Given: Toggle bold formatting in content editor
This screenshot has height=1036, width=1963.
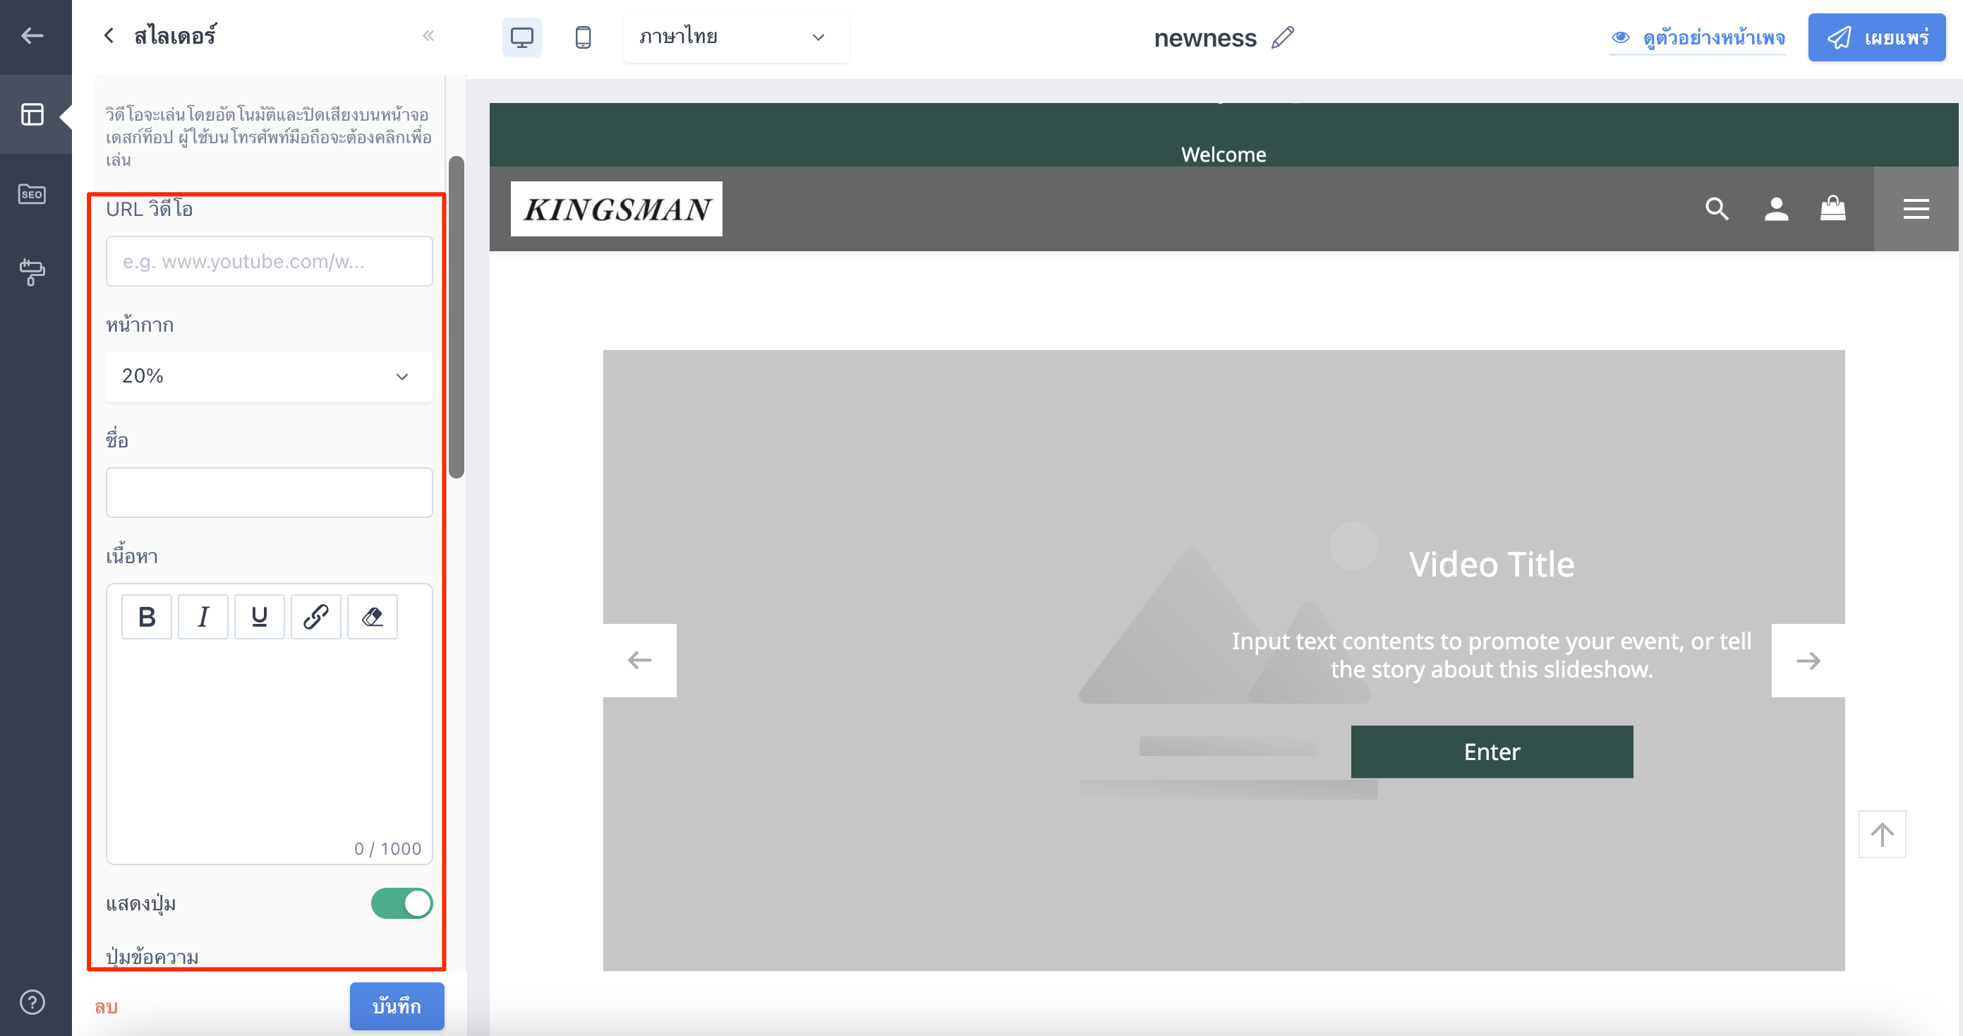Looking at the screenshot, I should coord(146,617).
